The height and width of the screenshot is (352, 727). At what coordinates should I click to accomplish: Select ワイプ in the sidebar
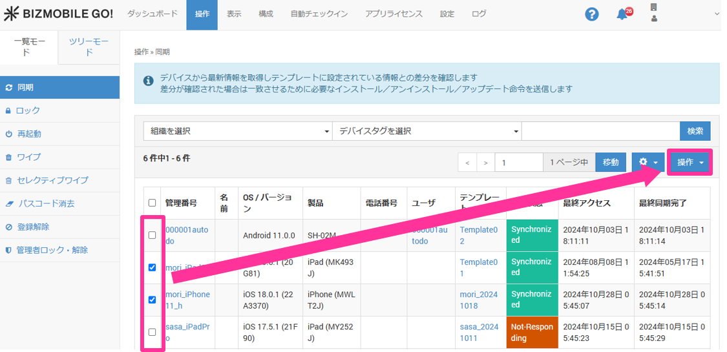[28, 157]
